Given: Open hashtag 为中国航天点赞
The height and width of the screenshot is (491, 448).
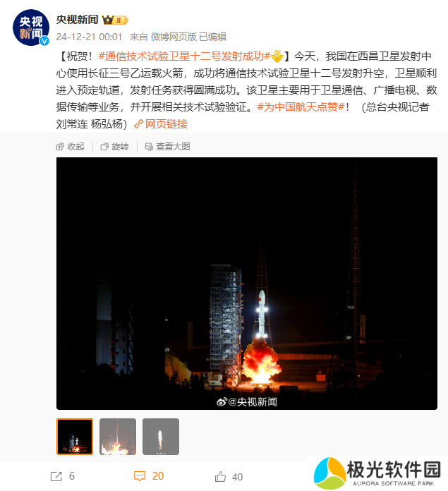Looking at the screenshot, I should [x=301, y=107].
